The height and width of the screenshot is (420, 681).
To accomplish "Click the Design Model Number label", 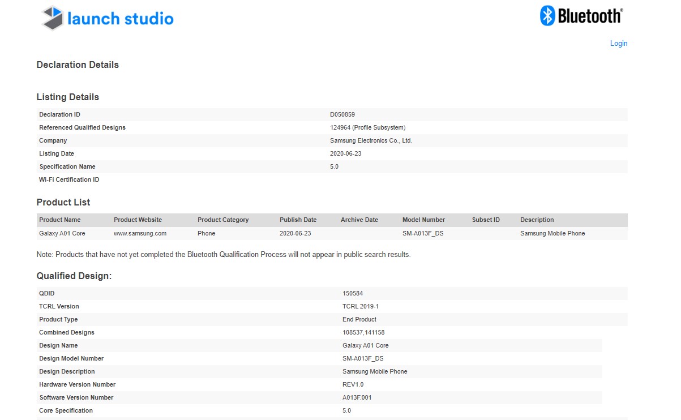I will click(72, 359).
